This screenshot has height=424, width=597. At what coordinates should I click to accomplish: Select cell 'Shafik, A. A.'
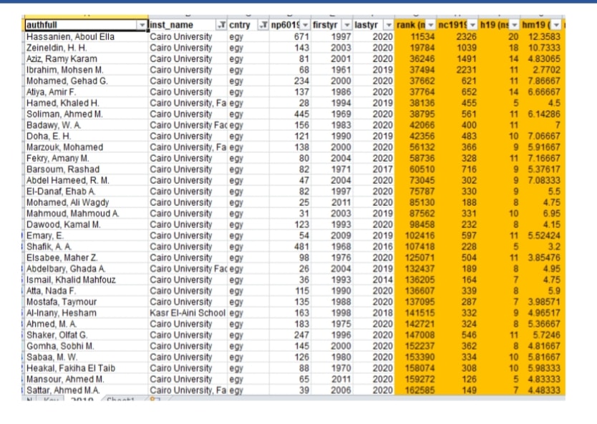[86, 247]
